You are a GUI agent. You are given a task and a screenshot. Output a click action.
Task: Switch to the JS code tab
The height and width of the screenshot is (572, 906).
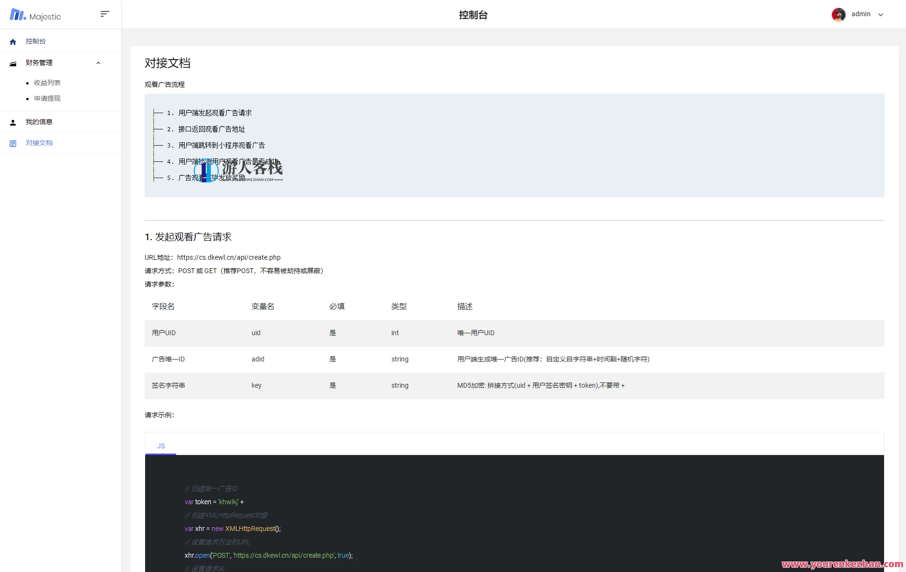point(161,446)
